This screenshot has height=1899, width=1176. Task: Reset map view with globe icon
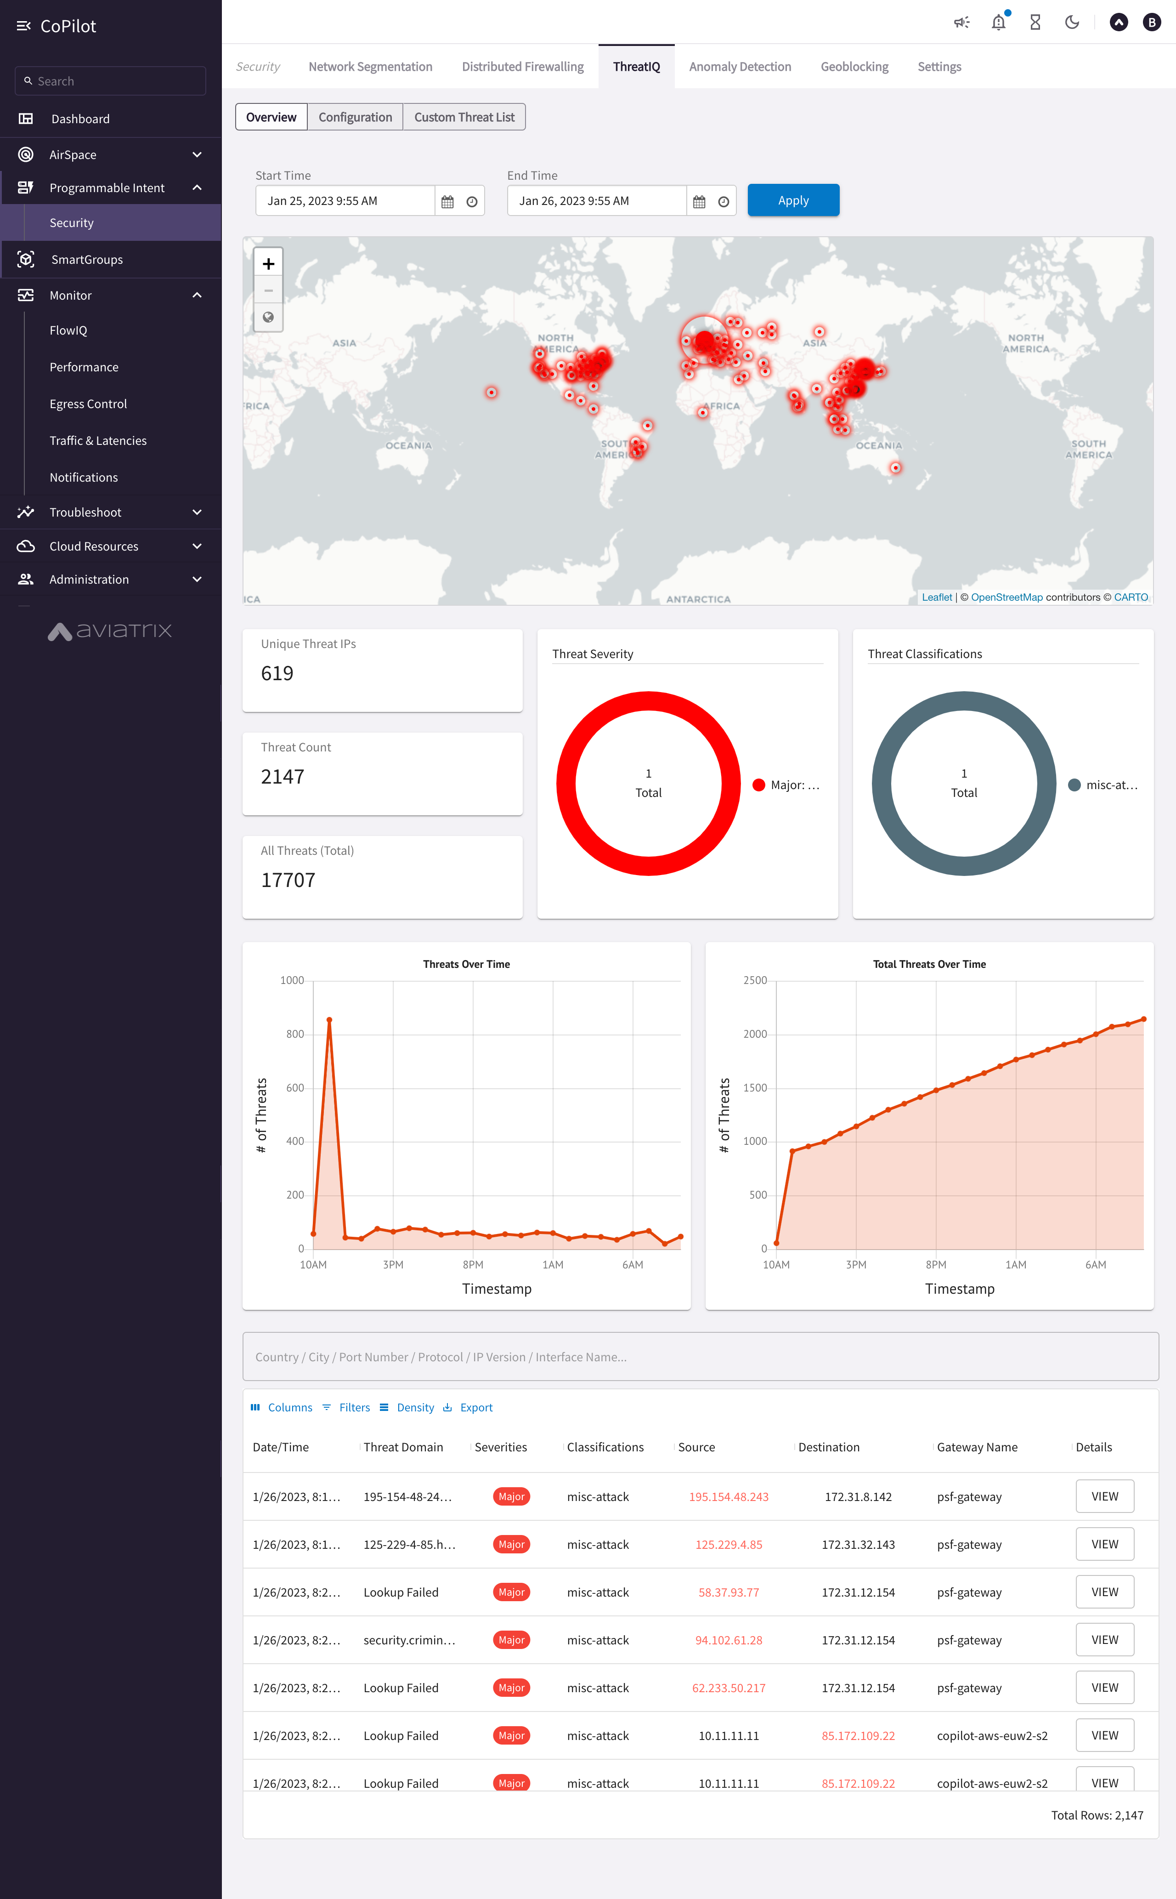click(268, 318)
